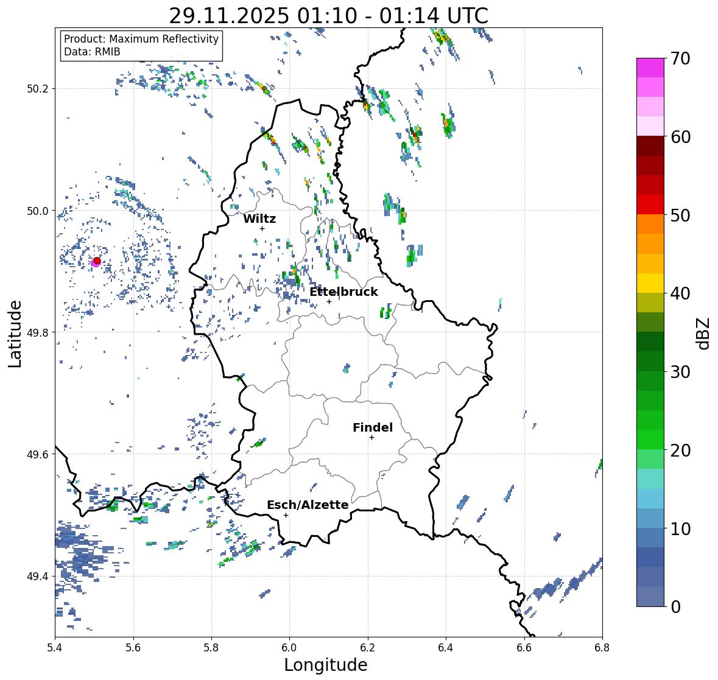Click the 5.8 longitude tick label
Image resolution: width=718 pixels, height=680 pixels.
click(x=211, y=647)
